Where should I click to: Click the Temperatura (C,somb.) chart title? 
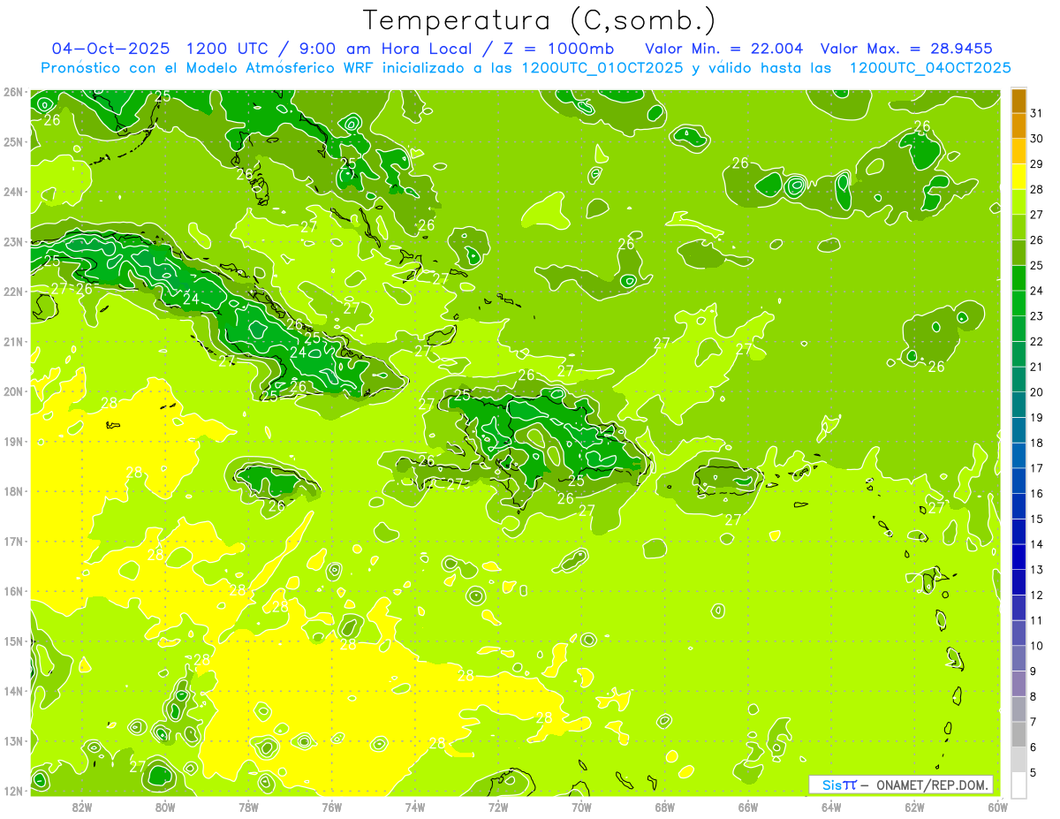point(538,19)
